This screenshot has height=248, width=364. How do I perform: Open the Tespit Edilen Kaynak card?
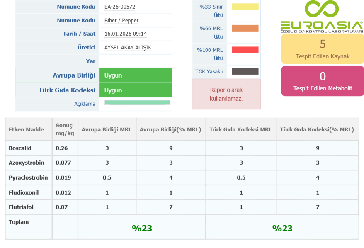[323, 49]
